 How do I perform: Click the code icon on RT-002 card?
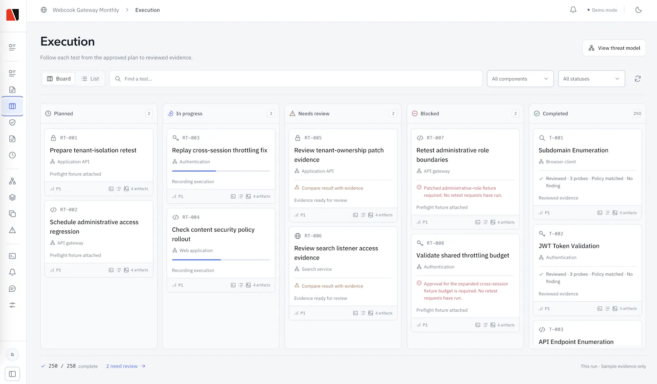pos(53,210)
